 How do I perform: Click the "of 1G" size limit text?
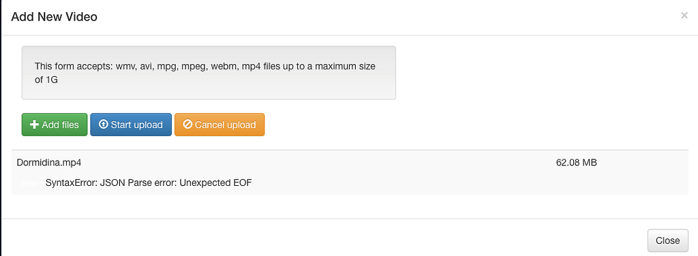tap(46, 80)
